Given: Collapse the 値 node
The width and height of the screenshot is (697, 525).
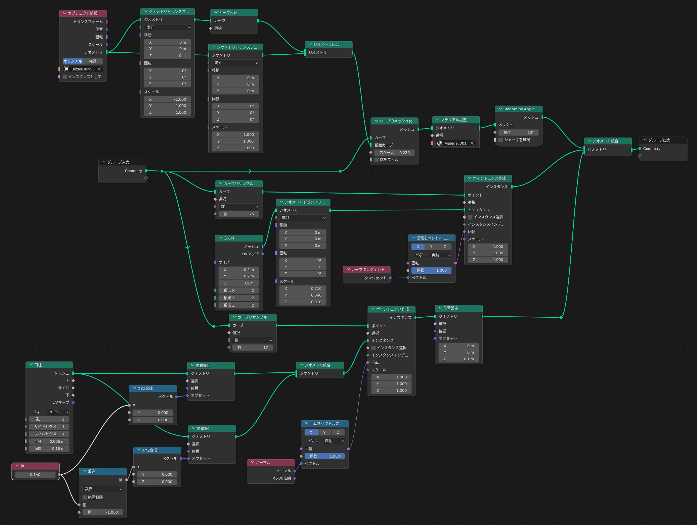Looking at the screenshot, I should [x=17, y=466].
